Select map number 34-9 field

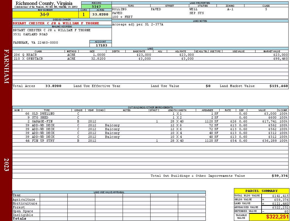point(45,14)
